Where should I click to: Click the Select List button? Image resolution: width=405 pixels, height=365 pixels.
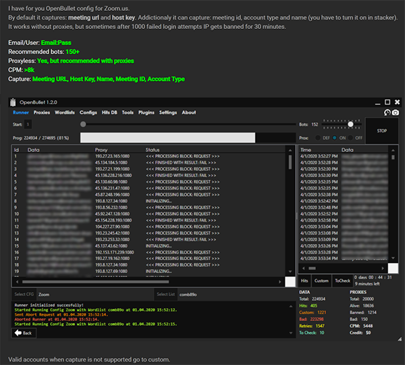[x=165, y=295]
